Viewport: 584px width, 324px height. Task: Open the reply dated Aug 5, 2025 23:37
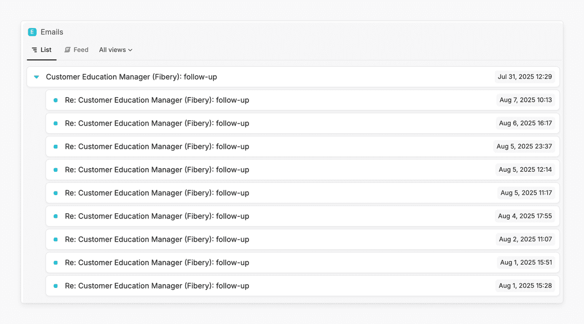pos(157,147)
